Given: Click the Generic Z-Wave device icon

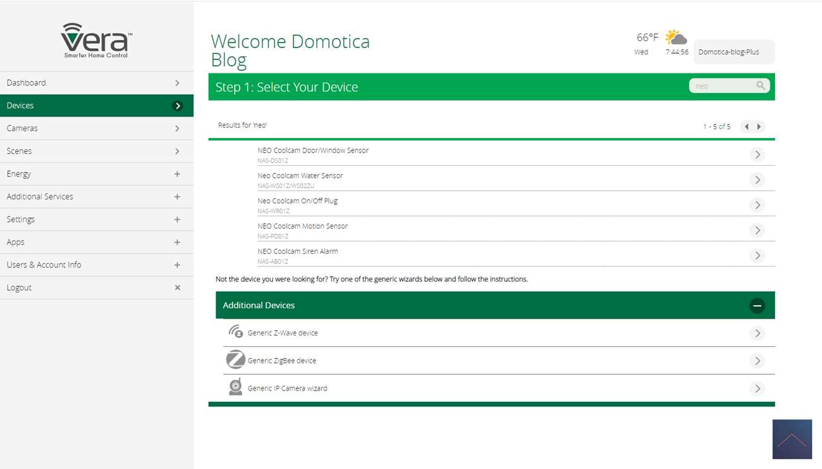Looking at the screenshot, I should coord(236,332).
